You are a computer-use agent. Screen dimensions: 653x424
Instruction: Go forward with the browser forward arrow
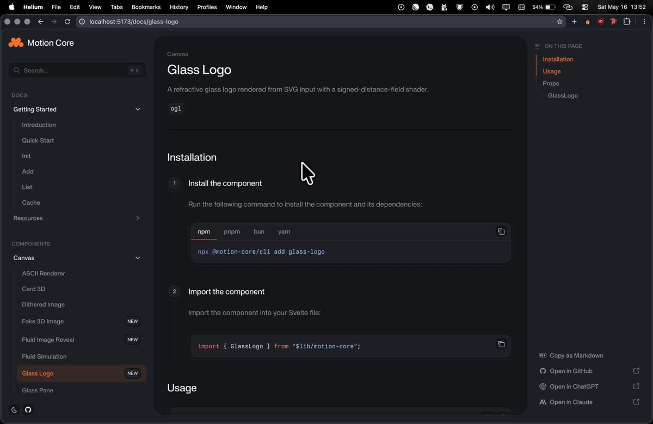(54, 22)
